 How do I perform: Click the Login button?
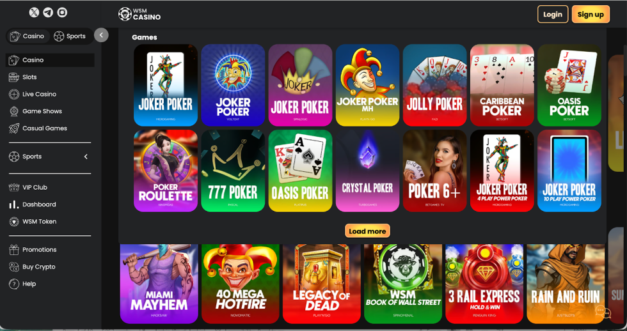click(553, 14)
